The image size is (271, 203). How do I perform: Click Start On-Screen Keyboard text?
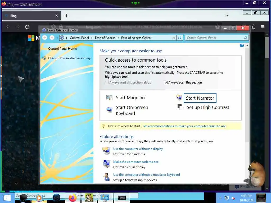pos(132,110)
